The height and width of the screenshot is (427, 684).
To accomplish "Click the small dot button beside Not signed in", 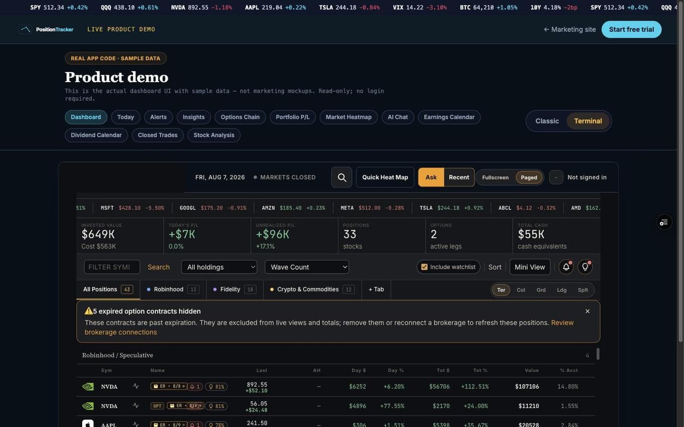I will (x=556, y=177).
